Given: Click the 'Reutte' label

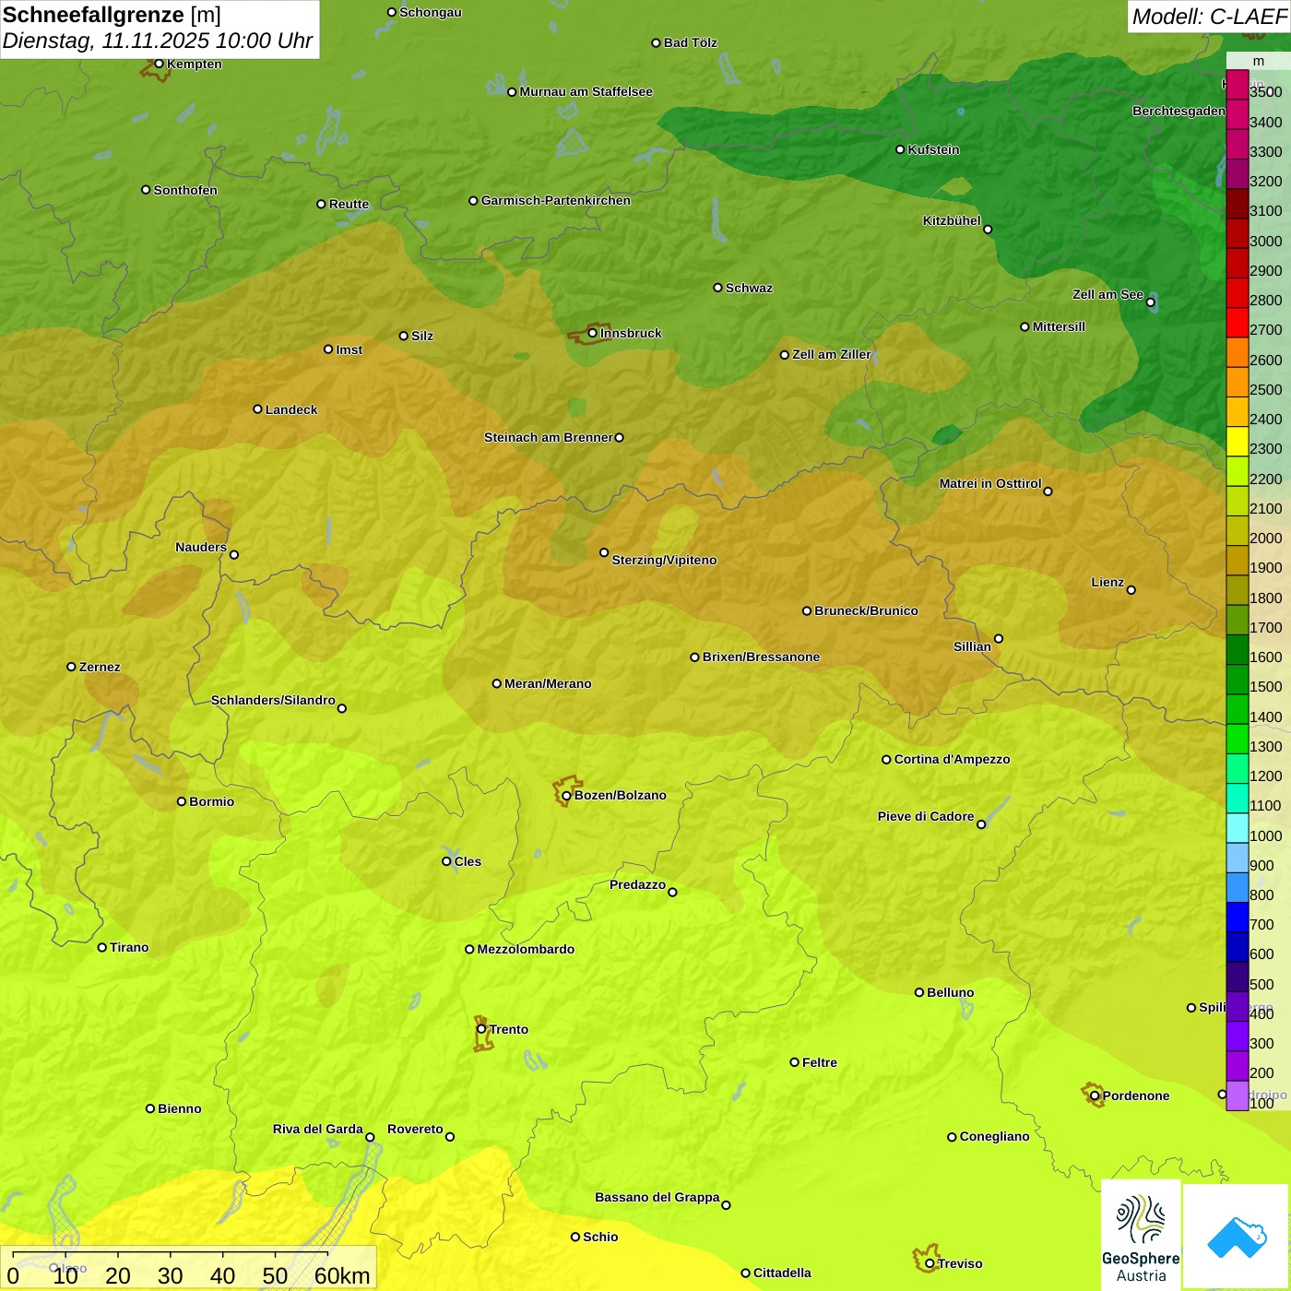Looking at the screenshot, I should click(x=349, y=204).
